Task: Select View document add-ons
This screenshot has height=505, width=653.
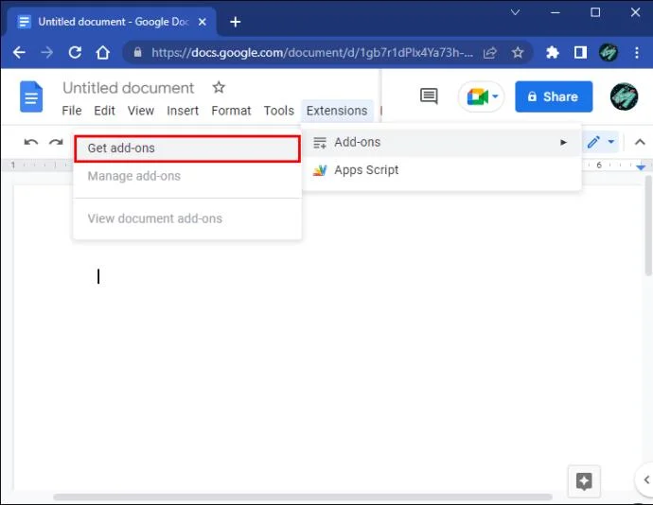Action: click(x=187, y=218)
